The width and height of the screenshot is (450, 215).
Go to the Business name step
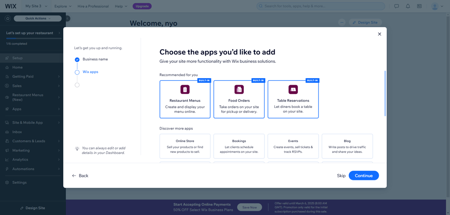[x=95, y=59]
